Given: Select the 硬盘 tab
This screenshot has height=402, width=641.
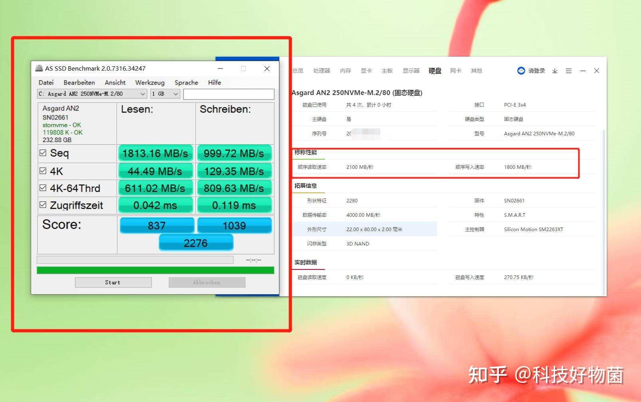Looking at the screenshot, I should (x=435, y=71).
